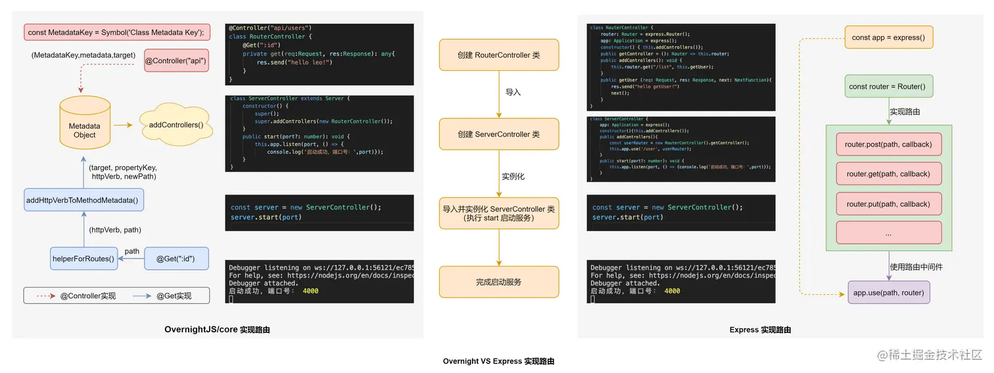Click '(target, propertyKey, httpVerb, newPath)' label
The height and width of the screenshot is (373, 994).
pos(123,172)
